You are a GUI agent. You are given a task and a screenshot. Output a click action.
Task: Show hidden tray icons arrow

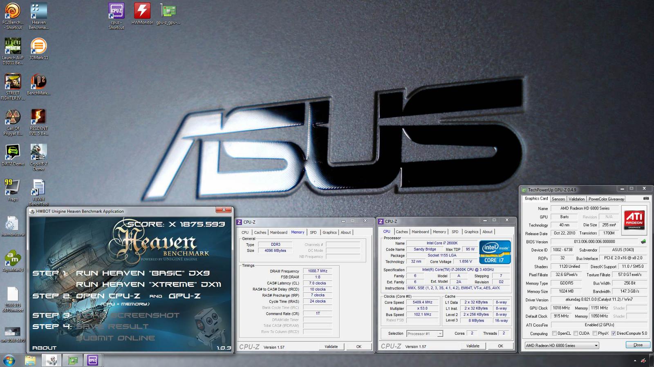tap(635, 361)
